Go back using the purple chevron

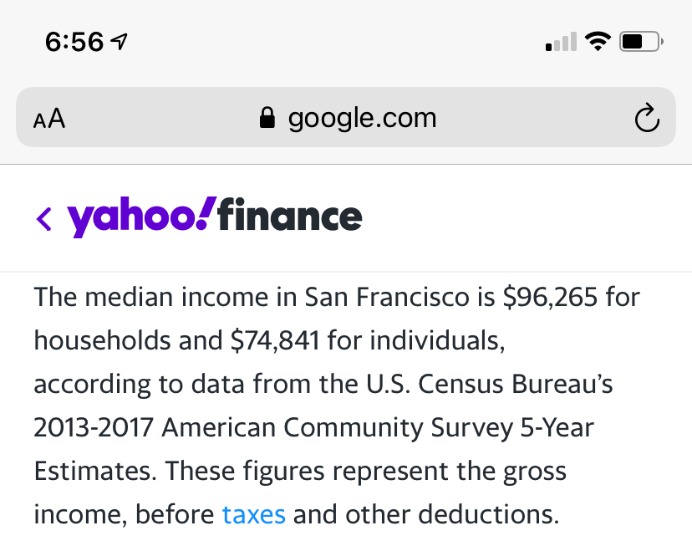[x=43, y=219]
